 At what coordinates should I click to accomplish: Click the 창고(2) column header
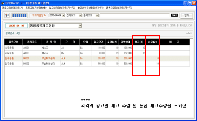152,42
